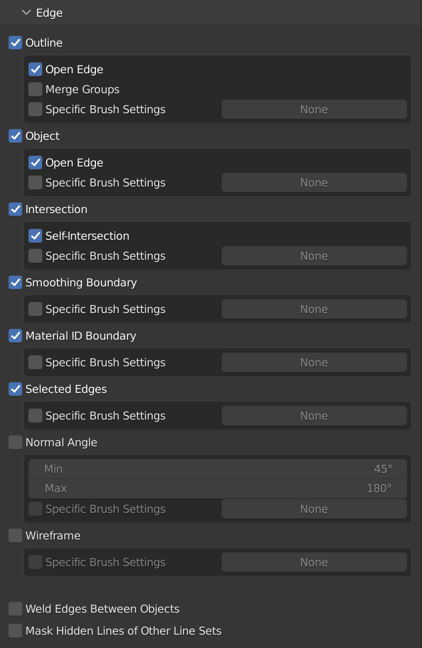The image size is (422, 648).
Task: Disable the Object edge type
Action: coord(15,136)
